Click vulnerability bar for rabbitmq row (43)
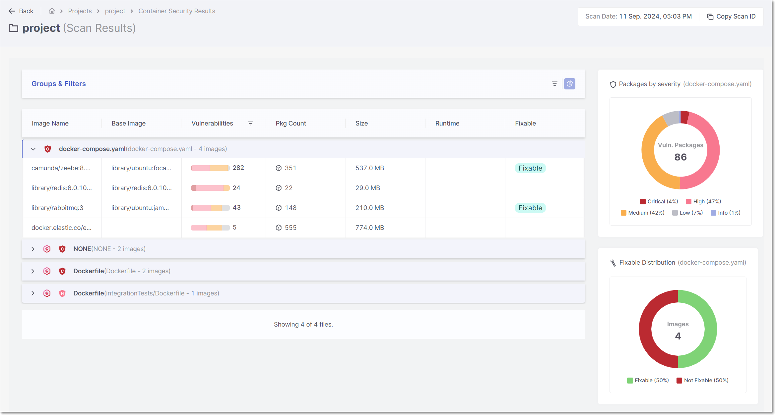 [210, 208]
